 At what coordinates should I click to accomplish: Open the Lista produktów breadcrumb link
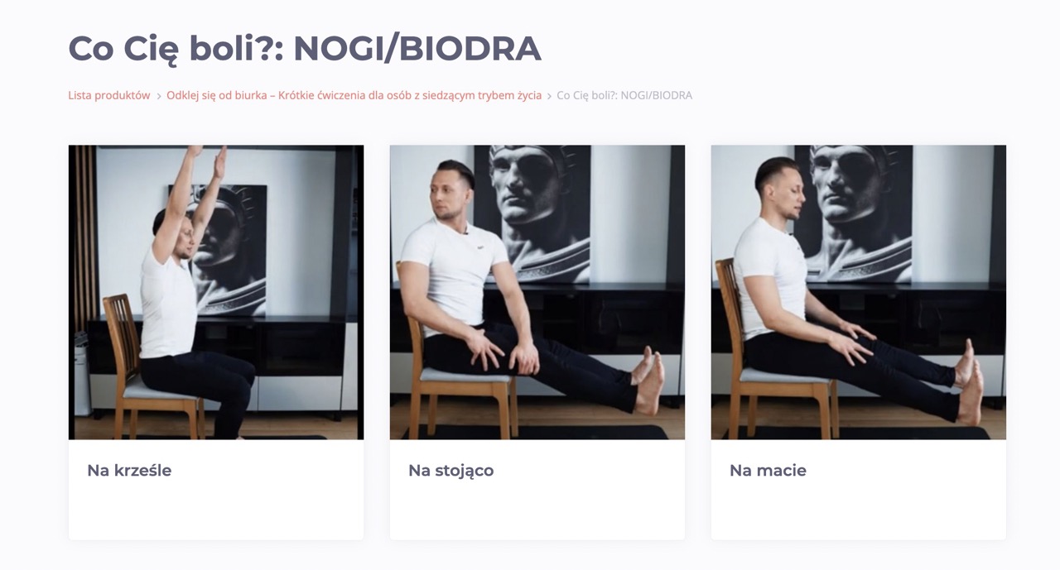coord(109,95)
